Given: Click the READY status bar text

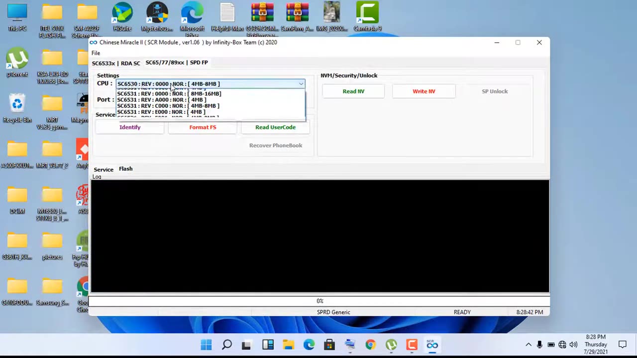Looking at the screenshot, I should tap(462, 312).
